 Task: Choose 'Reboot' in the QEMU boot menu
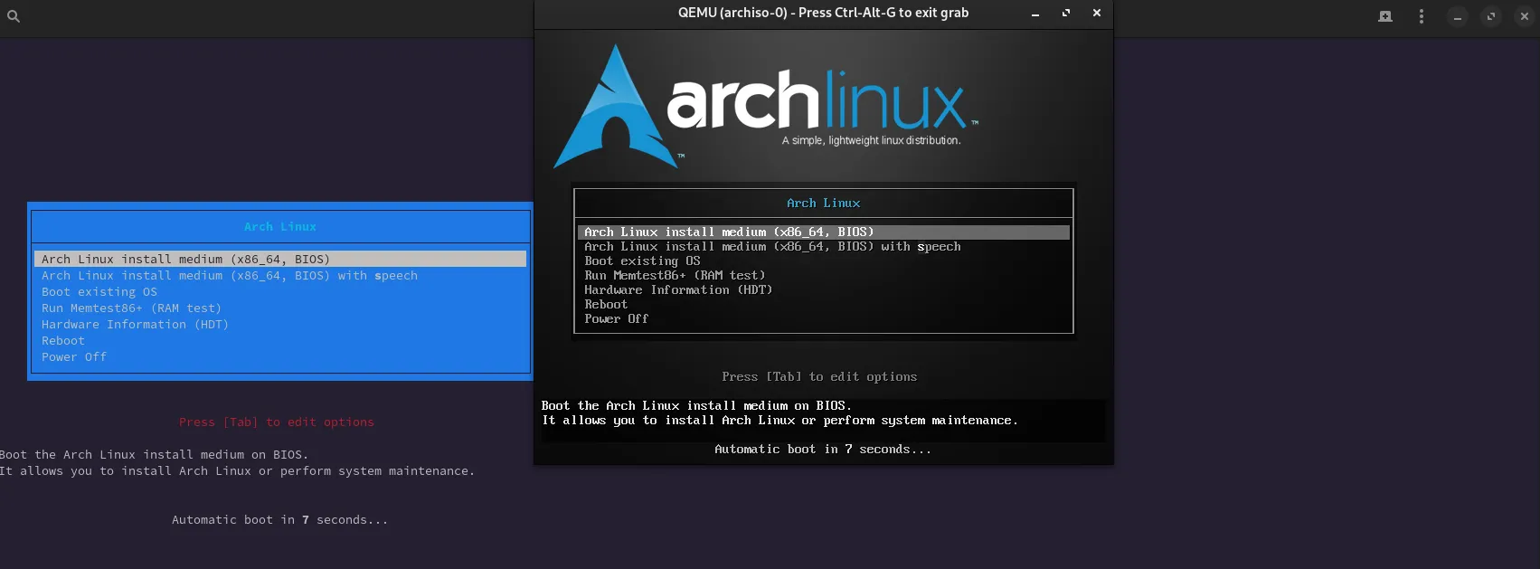click(606, 304)
